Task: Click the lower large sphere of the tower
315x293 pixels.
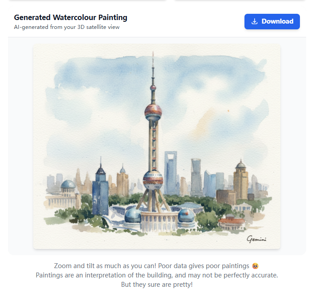Action: (x=153, y=180)
